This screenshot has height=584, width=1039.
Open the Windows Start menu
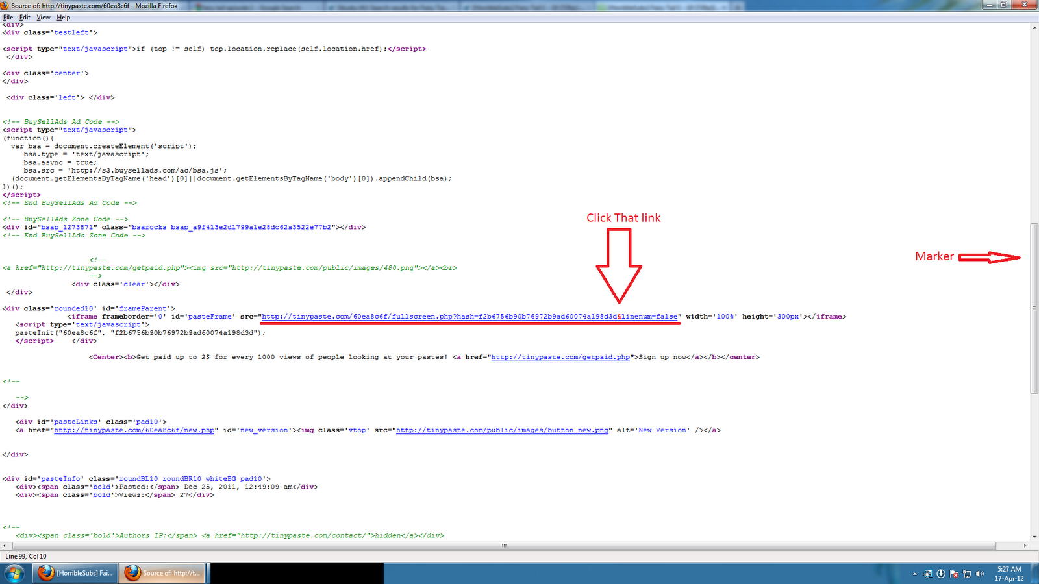[x=14, y=573]
